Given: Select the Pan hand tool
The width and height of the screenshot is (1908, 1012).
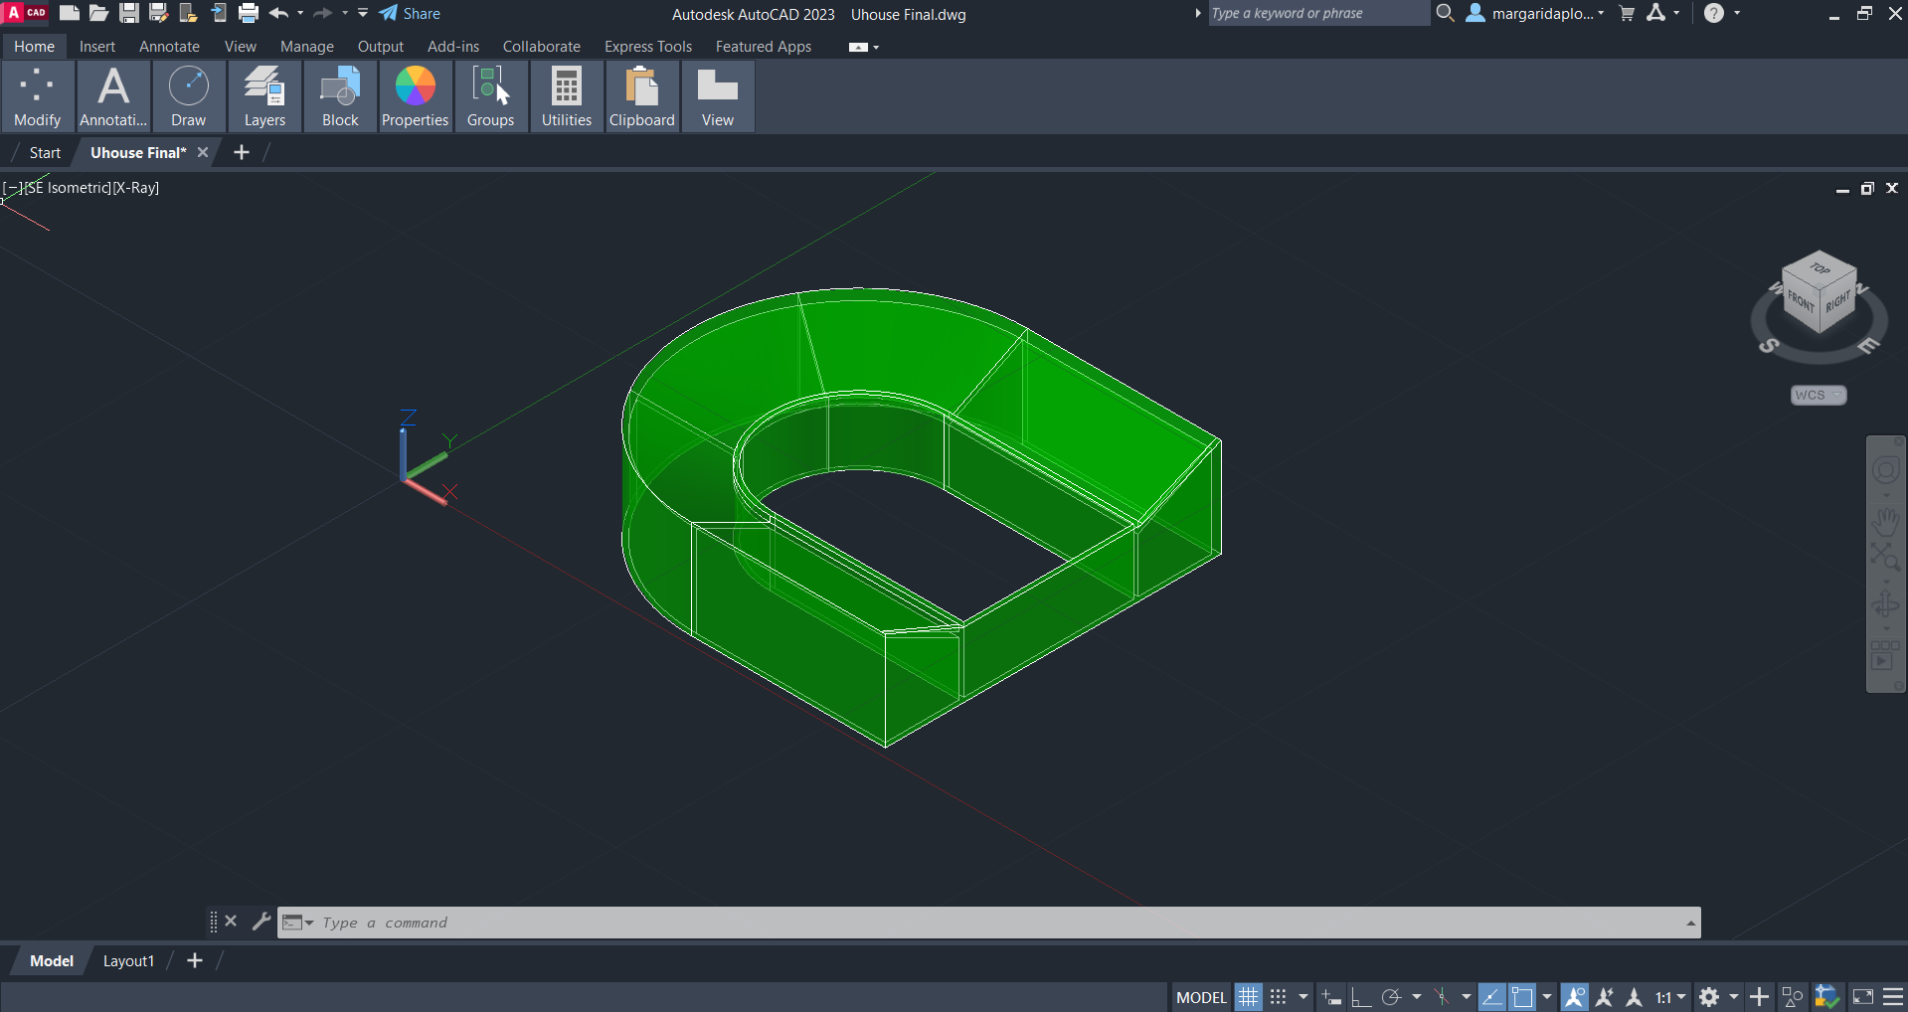Looking at the screenshot, I should coord(1885,520).
